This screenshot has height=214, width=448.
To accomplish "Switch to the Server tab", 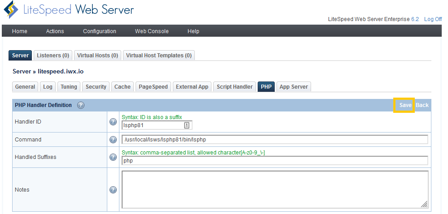I will pos(20,55).
